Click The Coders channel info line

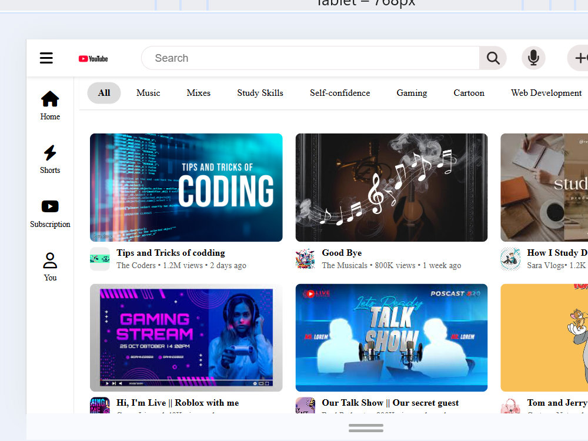click(181, 266)
